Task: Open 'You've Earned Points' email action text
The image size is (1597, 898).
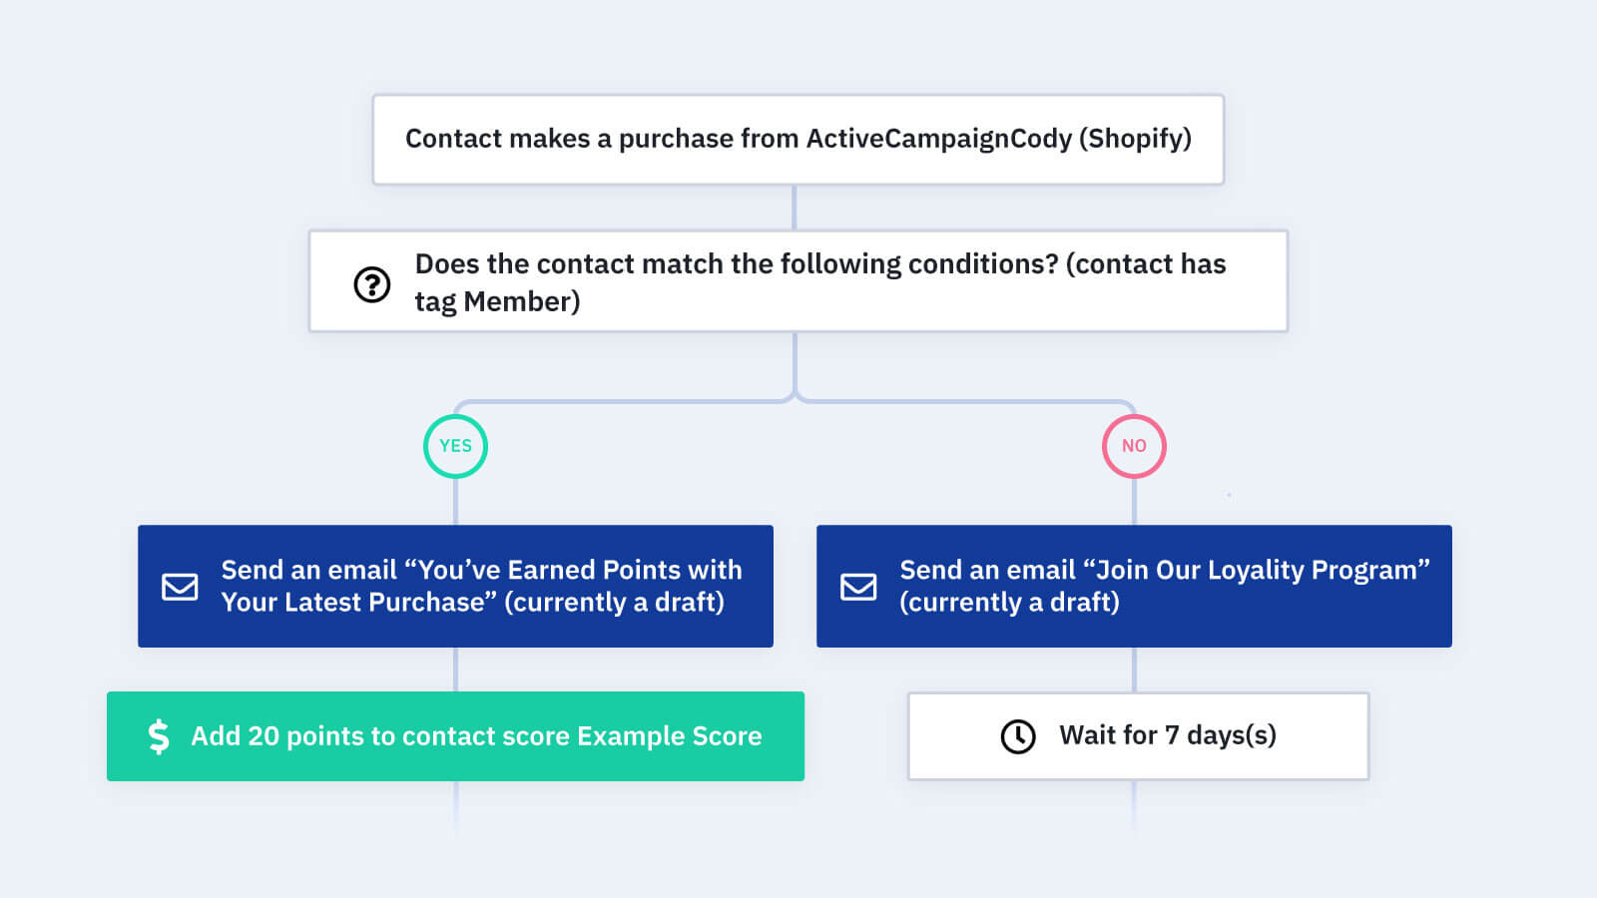Action: click(482, 586)
